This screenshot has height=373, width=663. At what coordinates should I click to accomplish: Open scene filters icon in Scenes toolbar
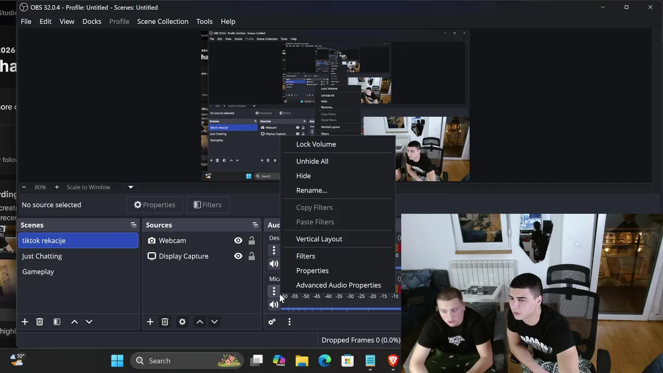click(57, 322)
